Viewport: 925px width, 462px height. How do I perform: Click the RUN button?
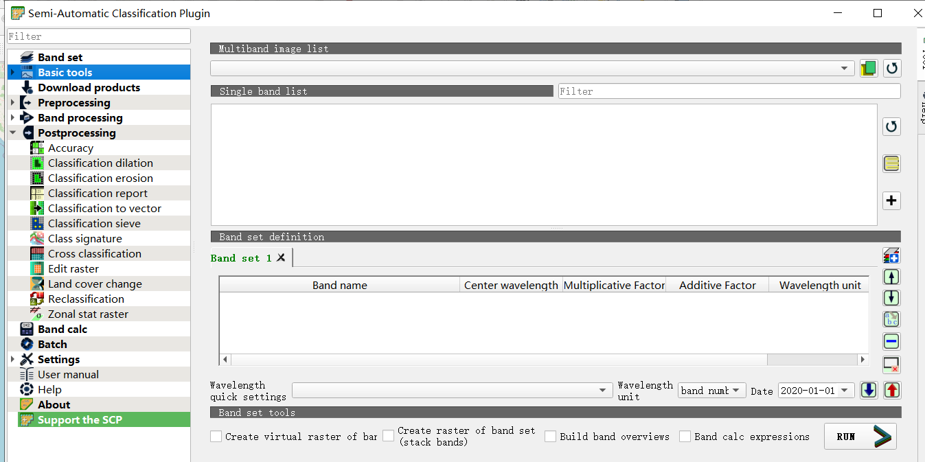coord(860,437)
